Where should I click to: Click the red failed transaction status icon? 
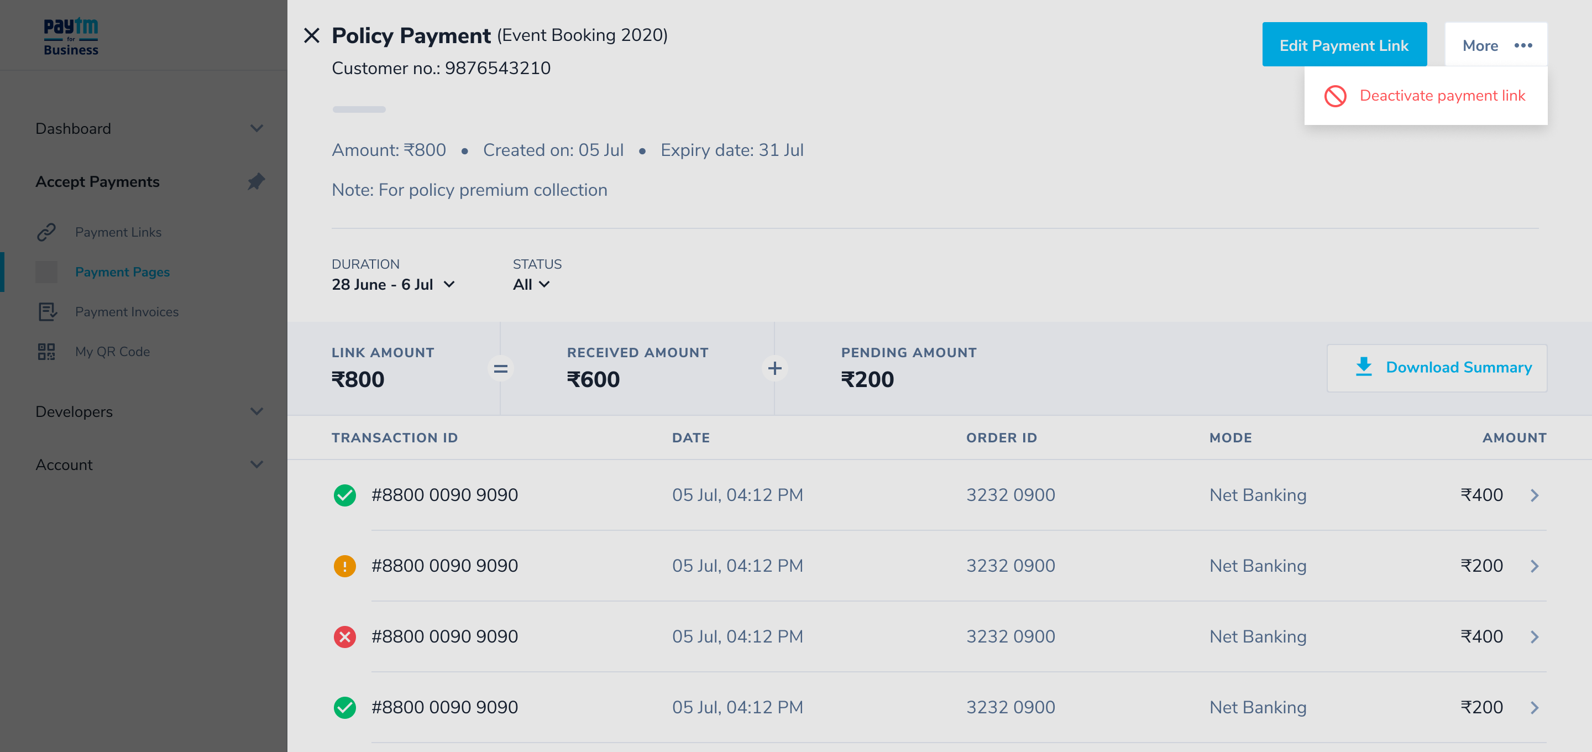pyautogui.click(x=345, y=636)
